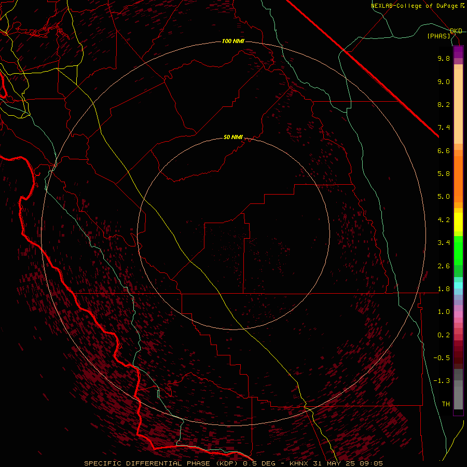Click the 9.0 legend value
Viewport: 467px width, 467px height.
[444, 81]
